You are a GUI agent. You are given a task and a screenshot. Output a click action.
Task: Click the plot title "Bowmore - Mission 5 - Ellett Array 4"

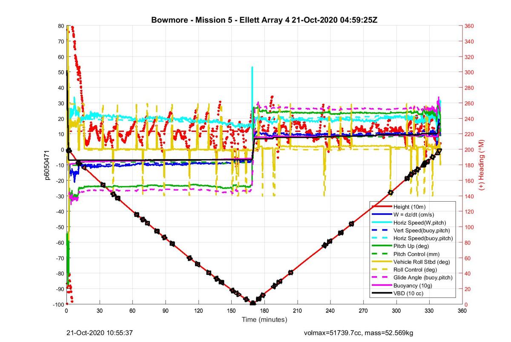click(x=221, y=20)
